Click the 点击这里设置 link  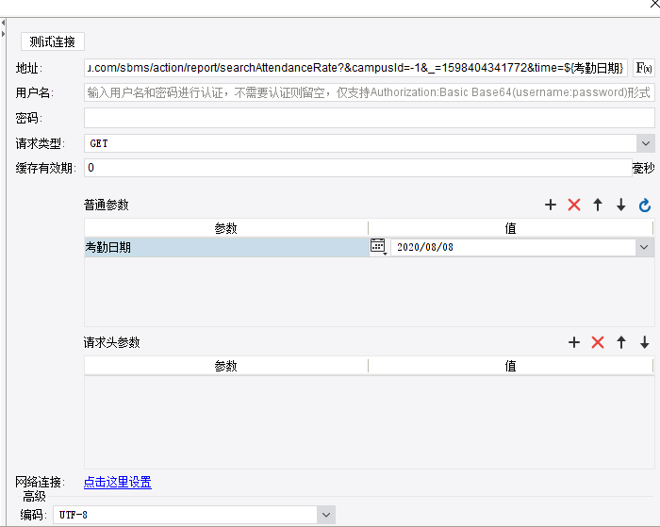coord(118,482)
